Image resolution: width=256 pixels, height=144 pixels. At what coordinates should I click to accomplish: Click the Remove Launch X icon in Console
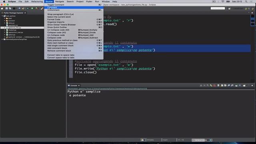click(204, 85)
